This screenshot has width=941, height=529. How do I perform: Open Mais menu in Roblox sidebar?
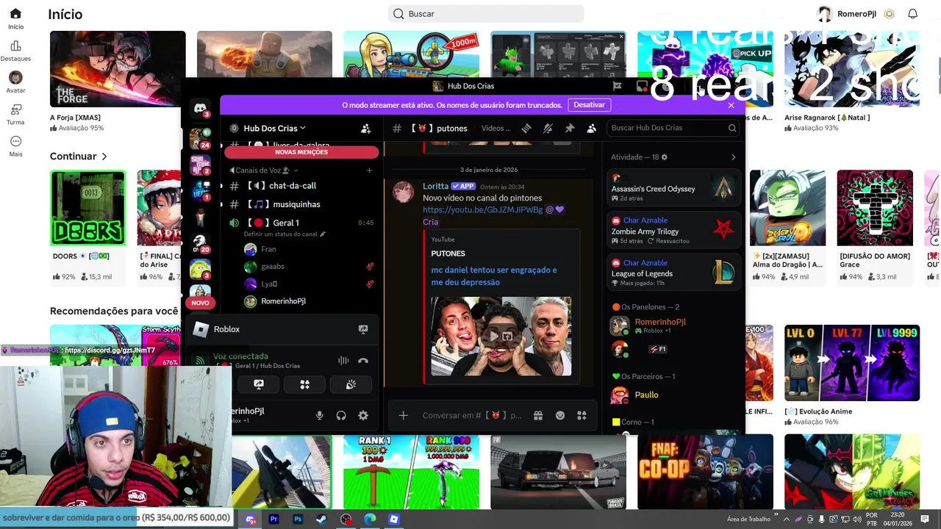(15, 146)
